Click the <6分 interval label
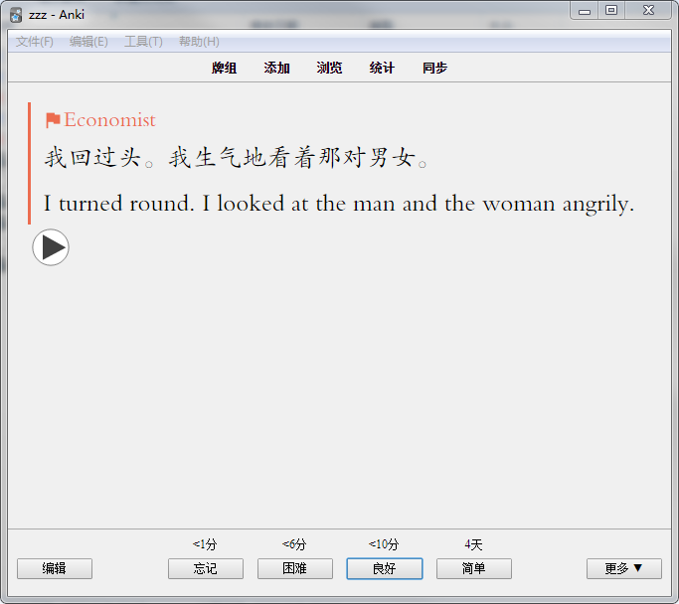679x604 pixels. pyautogui.click(x=294, y=544)
